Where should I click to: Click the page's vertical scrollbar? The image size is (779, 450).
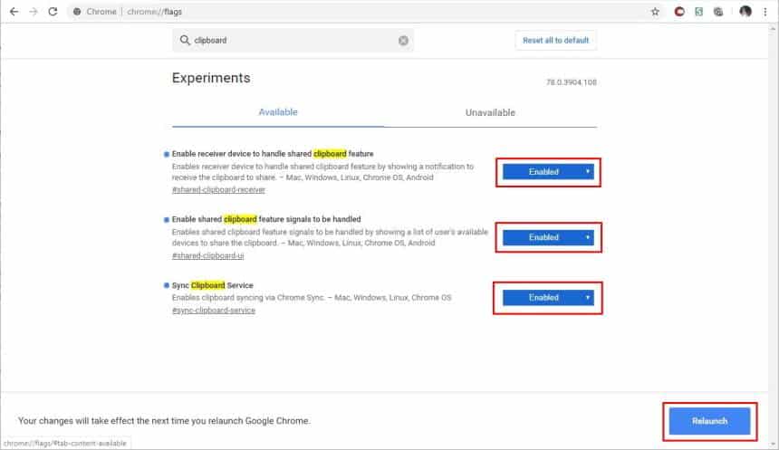click(x=773, y=236)
